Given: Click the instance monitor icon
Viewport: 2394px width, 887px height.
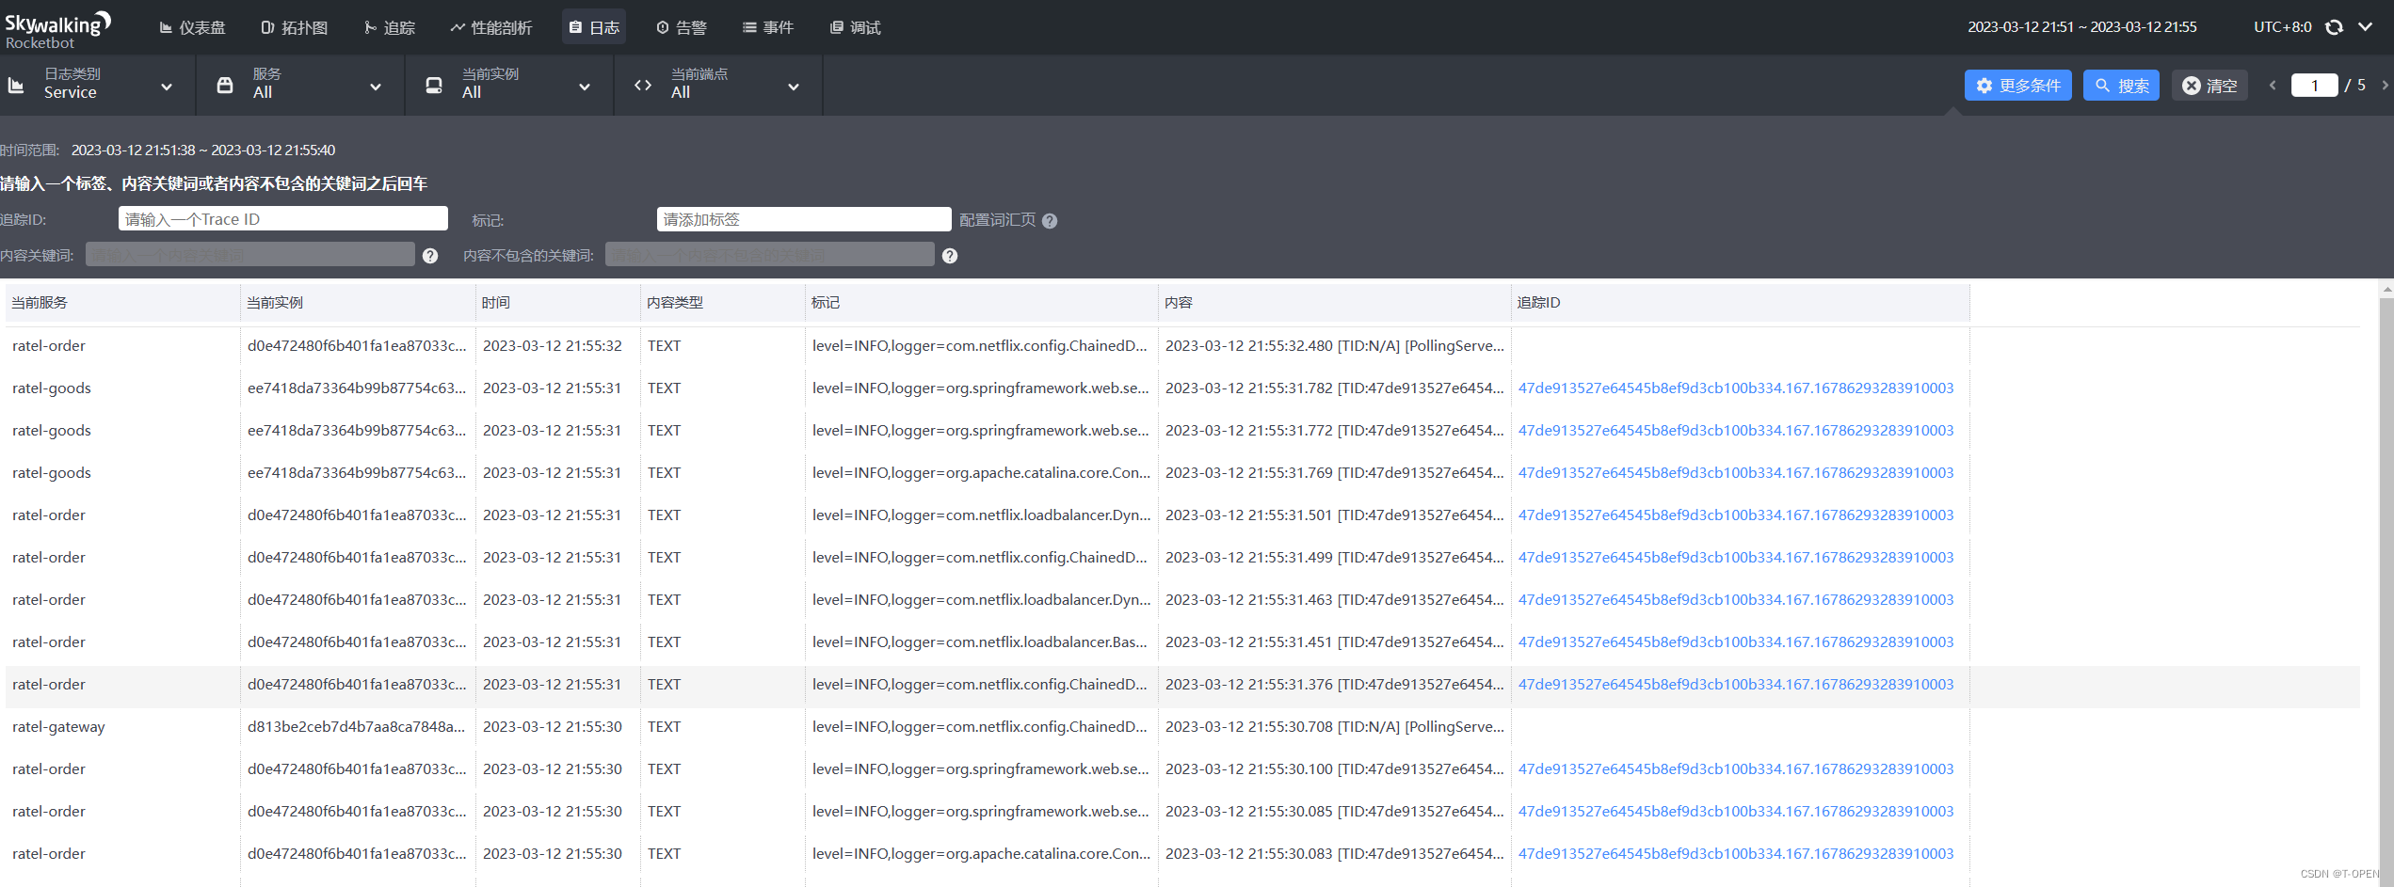Looking at the screenshot, I should coord(434,86).
